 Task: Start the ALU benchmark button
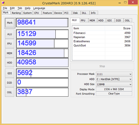click(9, 34)
